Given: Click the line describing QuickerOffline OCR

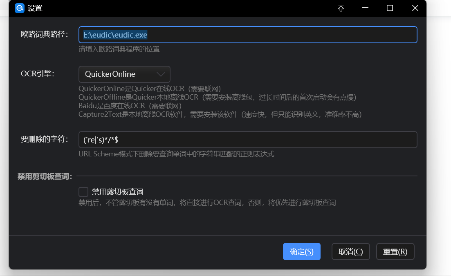Looking at the screenshot, I should tap(218, 97).
